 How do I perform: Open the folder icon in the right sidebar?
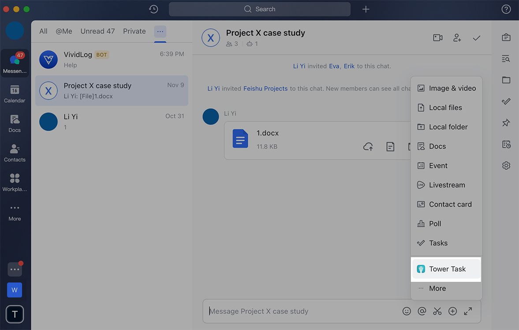tap(506, 80)
